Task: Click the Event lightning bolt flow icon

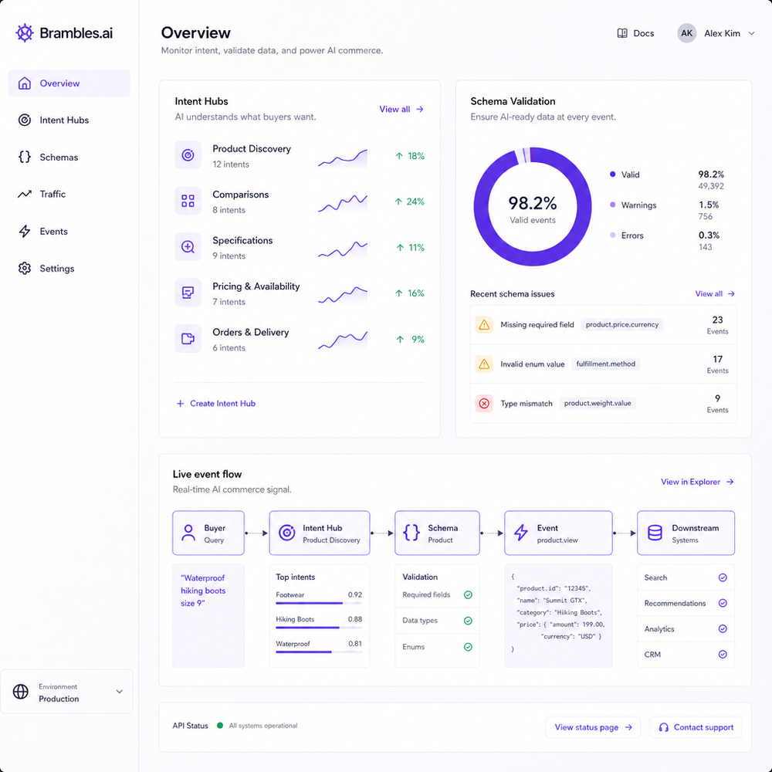Action: 521,533
